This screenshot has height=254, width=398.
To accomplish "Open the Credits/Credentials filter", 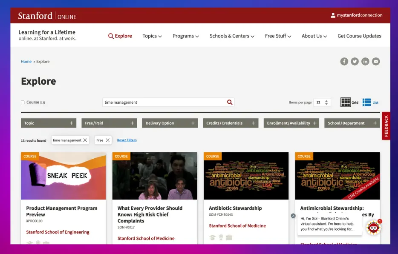I will 253,123.
